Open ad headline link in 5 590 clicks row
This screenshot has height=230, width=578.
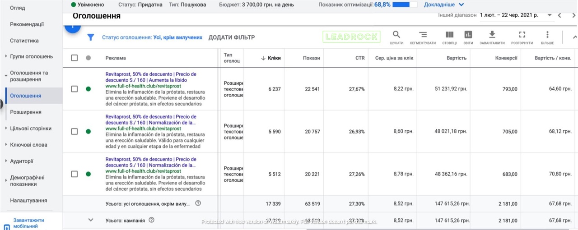click(x=151, y=120)
